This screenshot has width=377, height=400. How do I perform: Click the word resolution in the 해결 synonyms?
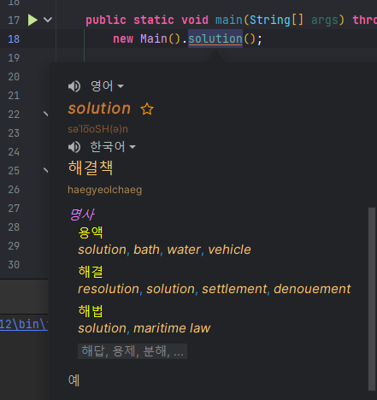(109, 289)
